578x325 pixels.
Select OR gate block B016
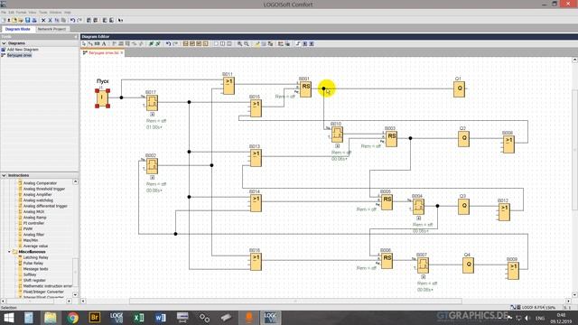coord(256,262)
